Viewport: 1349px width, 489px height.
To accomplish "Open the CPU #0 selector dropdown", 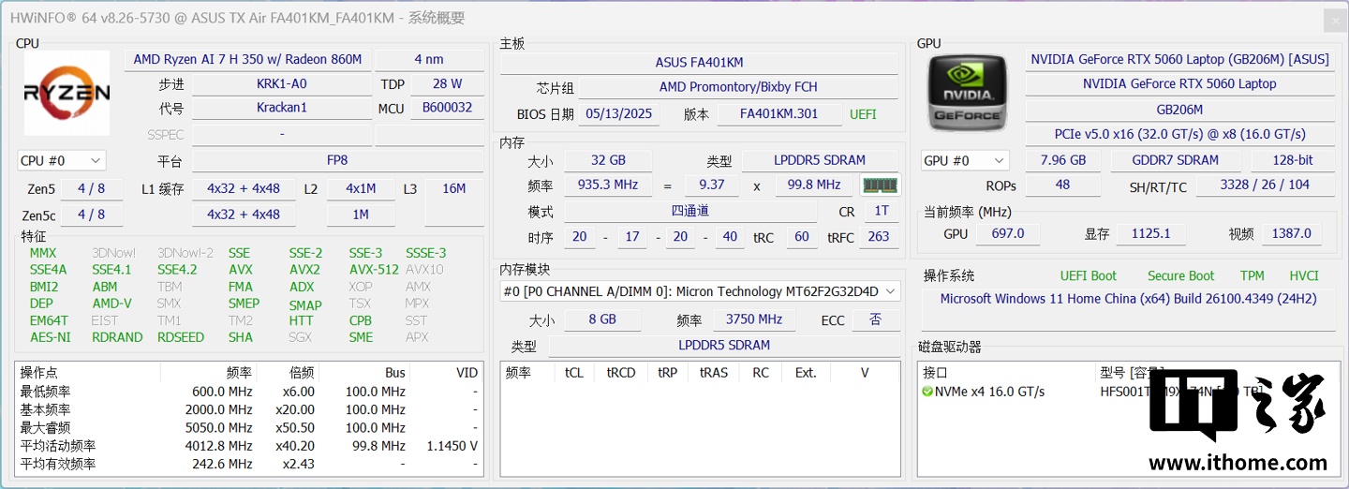I will tap(62, 160).
